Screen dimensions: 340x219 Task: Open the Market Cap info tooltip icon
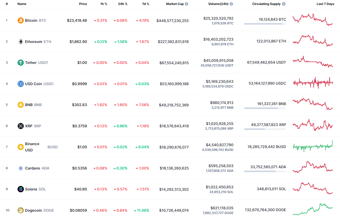pos(186,4)
